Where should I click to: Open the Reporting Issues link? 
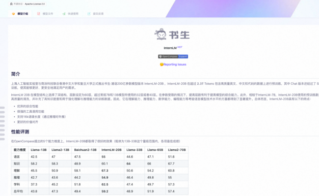pyautogui.click(x=175, y=64)
